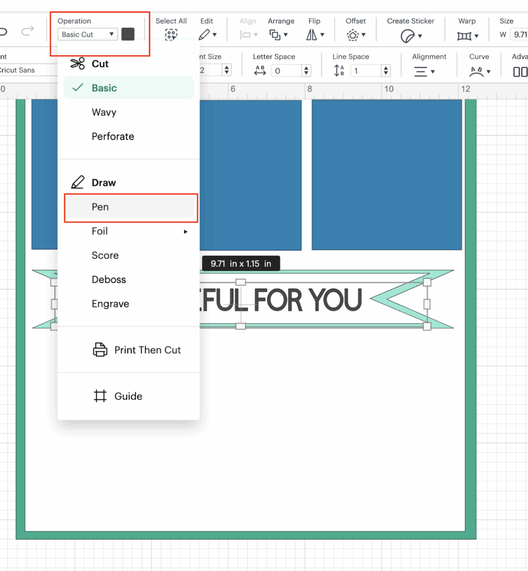
Task: Click the Line Space icon
Action: pos(339,70)
